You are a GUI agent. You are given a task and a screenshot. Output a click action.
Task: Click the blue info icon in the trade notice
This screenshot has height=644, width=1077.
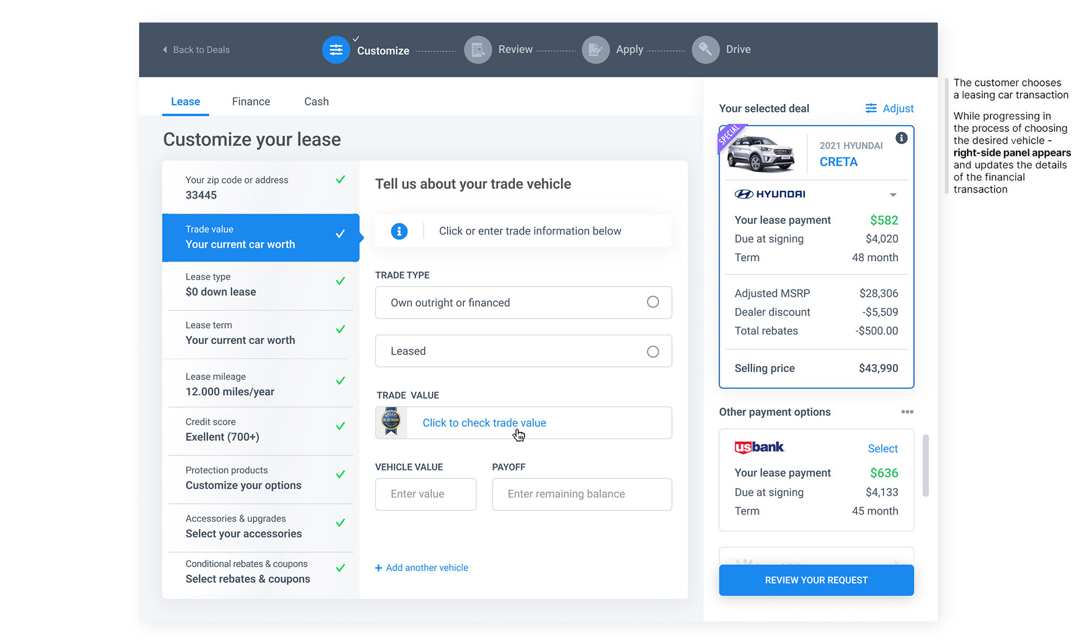[399, 231]
